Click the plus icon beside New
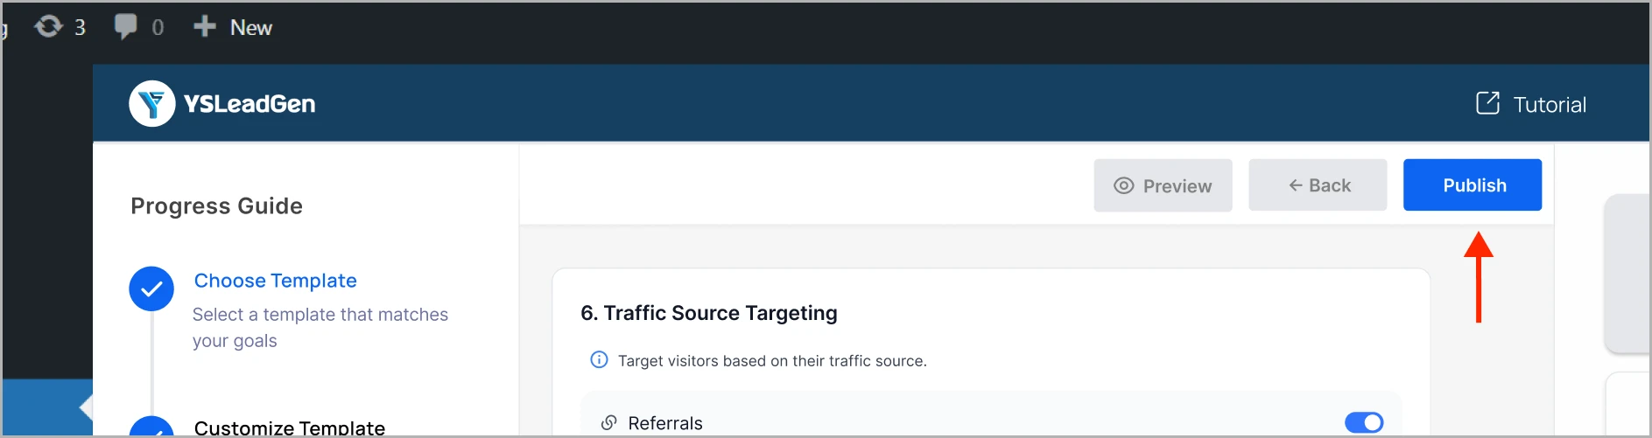 (204, 26)
